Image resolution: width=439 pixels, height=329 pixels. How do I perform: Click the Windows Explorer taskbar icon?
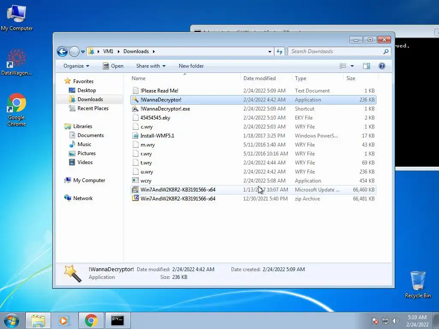tap(38, 320)
